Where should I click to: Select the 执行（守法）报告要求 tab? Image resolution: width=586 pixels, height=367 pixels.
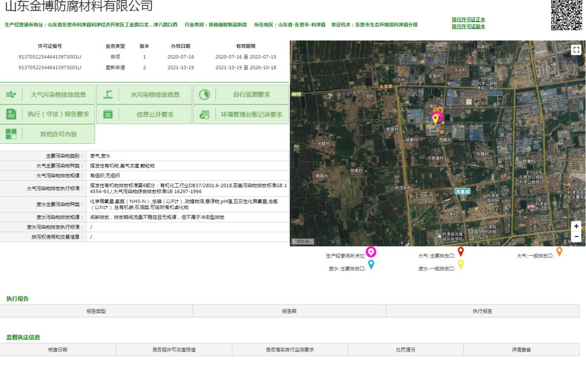click(47, 114)
